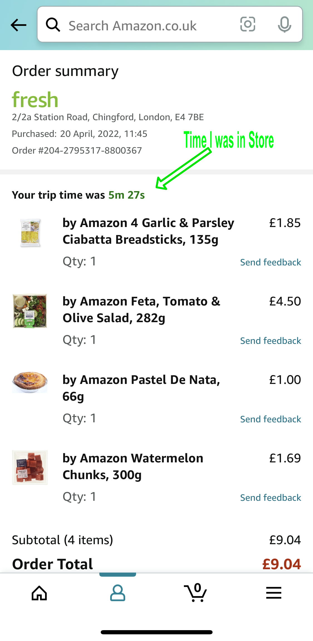Screen dimensions: 313x641
Task: Open the hamburger menu icon
Action: coord(274,593)
